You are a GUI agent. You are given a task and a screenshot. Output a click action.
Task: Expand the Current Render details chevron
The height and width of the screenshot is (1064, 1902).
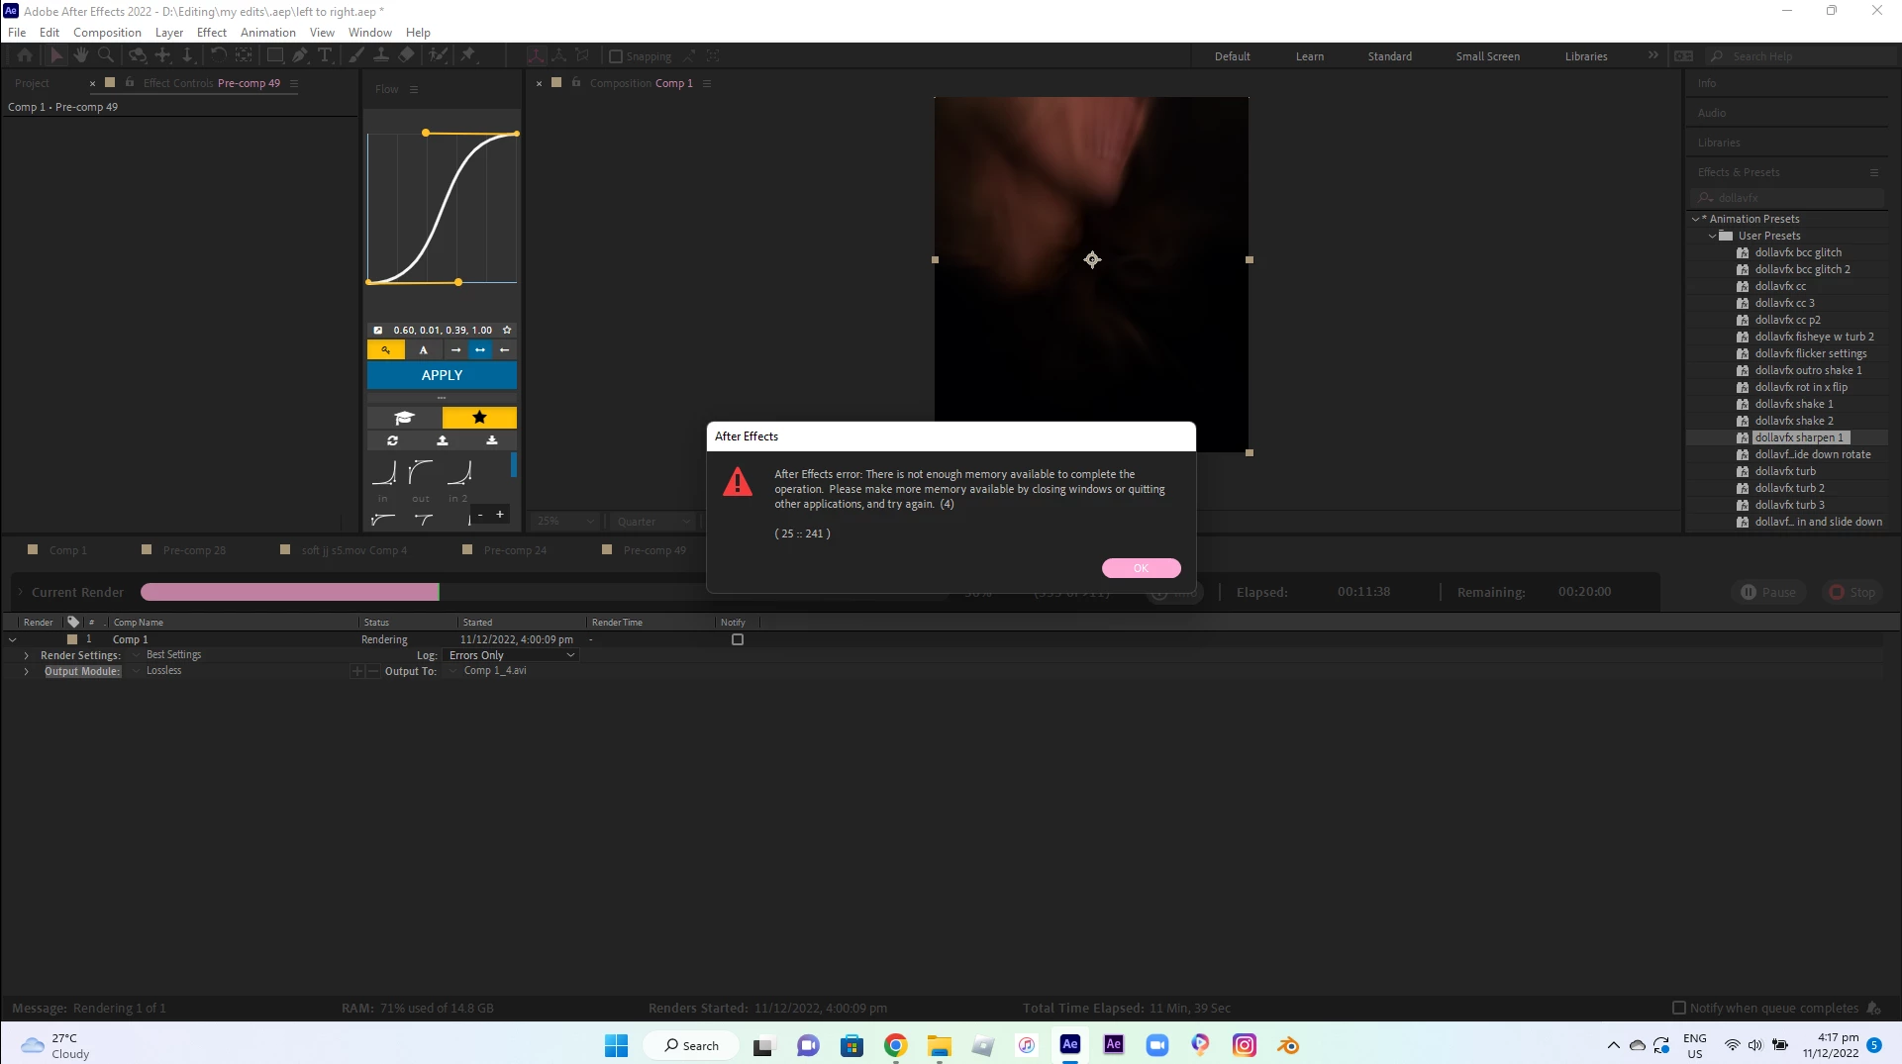pos(20,592)
